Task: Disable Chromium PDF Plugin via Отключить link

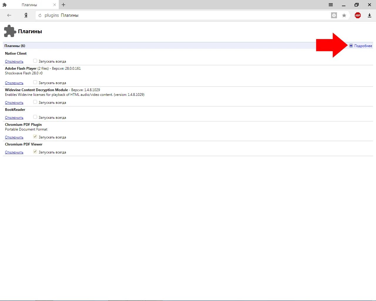Action: pyautogui.click(x=14, y=137)
